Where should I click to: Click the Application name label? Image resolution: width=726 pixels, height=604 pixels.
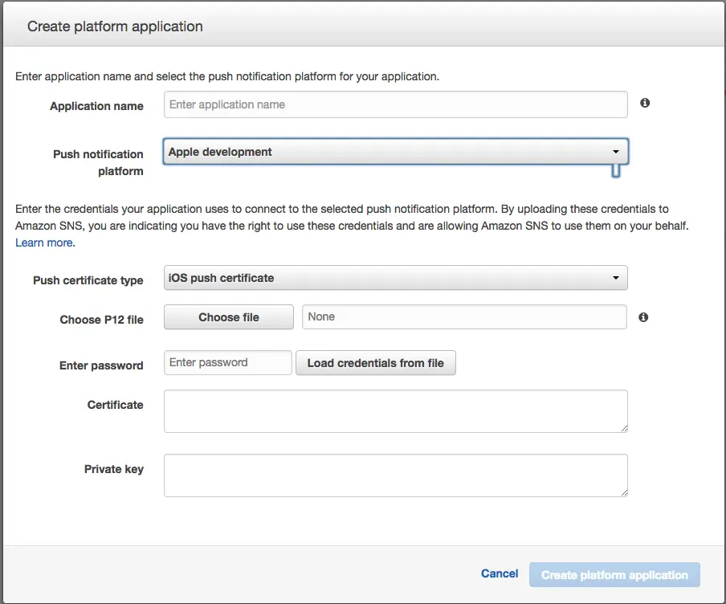[96, 106]
